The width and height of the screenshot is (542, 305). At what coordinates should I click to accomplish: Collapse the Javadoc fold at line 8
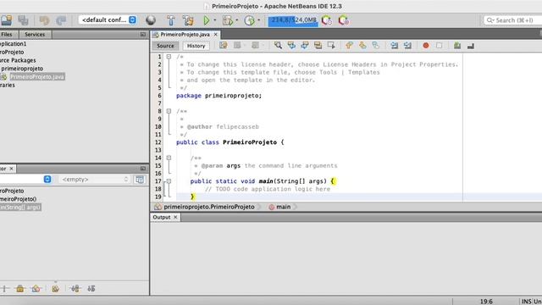[169, 111]
